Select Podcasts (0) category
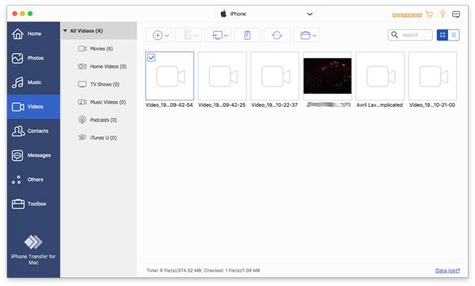Viewport: 475px width, 286px height. [98, 120]
